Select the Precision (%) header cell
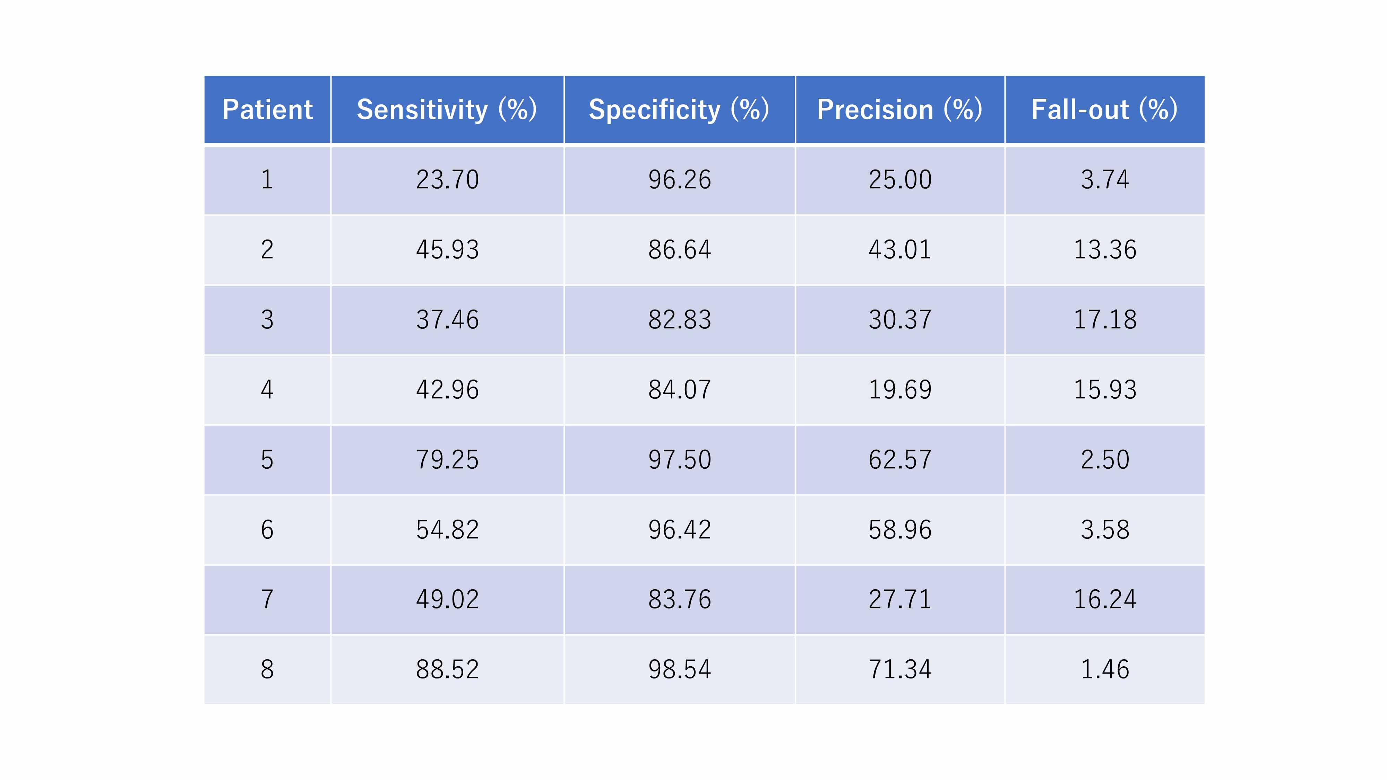1387x780 pixels. [900, 110]
